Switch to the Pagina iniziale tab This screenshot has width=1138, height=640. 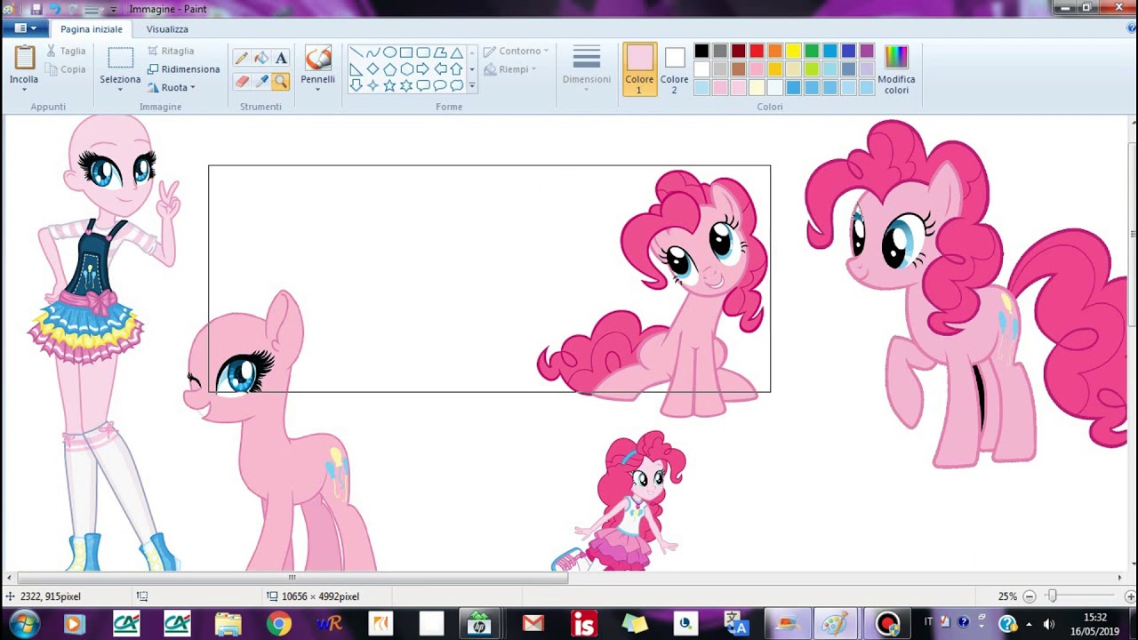(92, 29)
